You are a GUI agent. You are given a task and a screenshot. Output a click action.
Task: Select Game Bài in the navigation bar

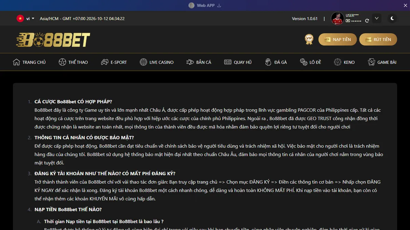(382, 62)
